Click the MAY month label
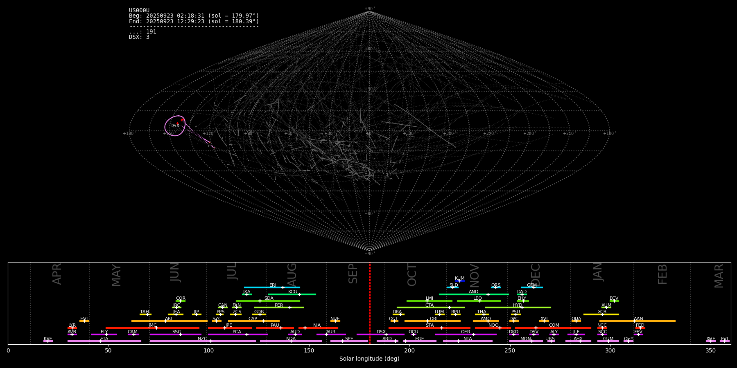This screenshot has width=737, height=368. [117, 275]
